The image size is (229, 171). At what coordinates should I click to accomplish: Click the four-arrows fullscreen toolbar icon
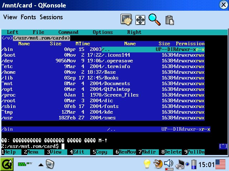coord(140,20)
